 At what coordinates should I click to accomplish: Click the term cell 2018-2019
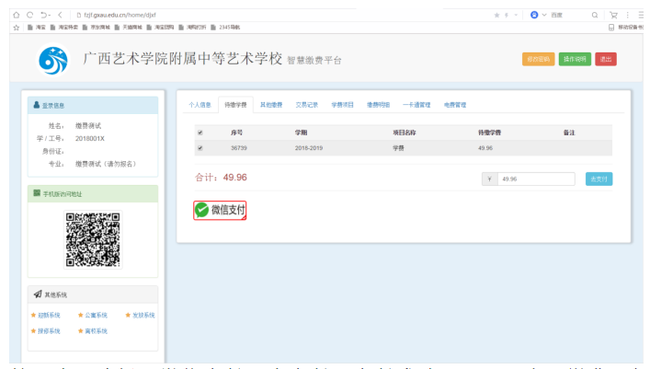coord(309,148)
